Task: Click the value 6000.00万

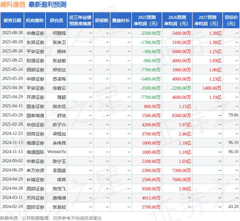Action: [x=181, y=51]
